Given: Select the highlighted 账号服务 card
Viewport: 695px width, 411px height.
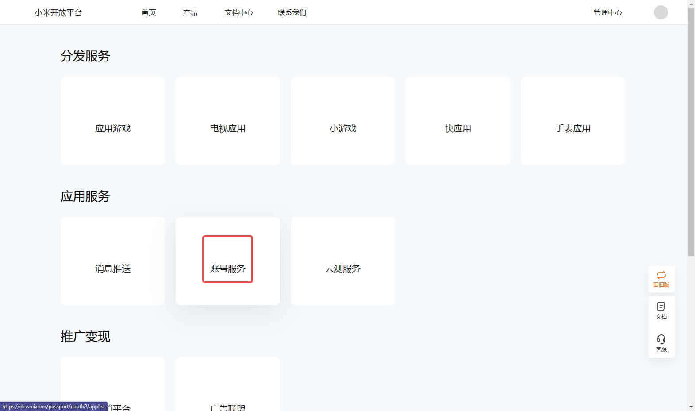Looking at the screenshot, I should tap(227, 261).
